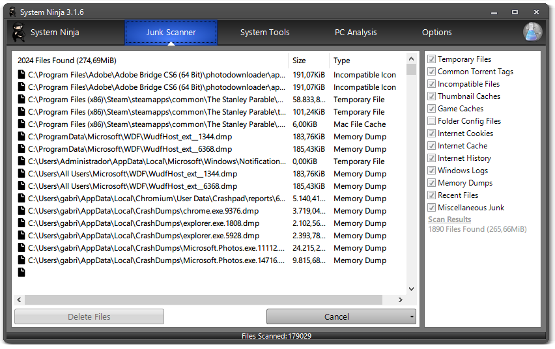Click the Mac File Cache type cell
Viewport: 555px width, 349px height.
(x=360, y=124)
